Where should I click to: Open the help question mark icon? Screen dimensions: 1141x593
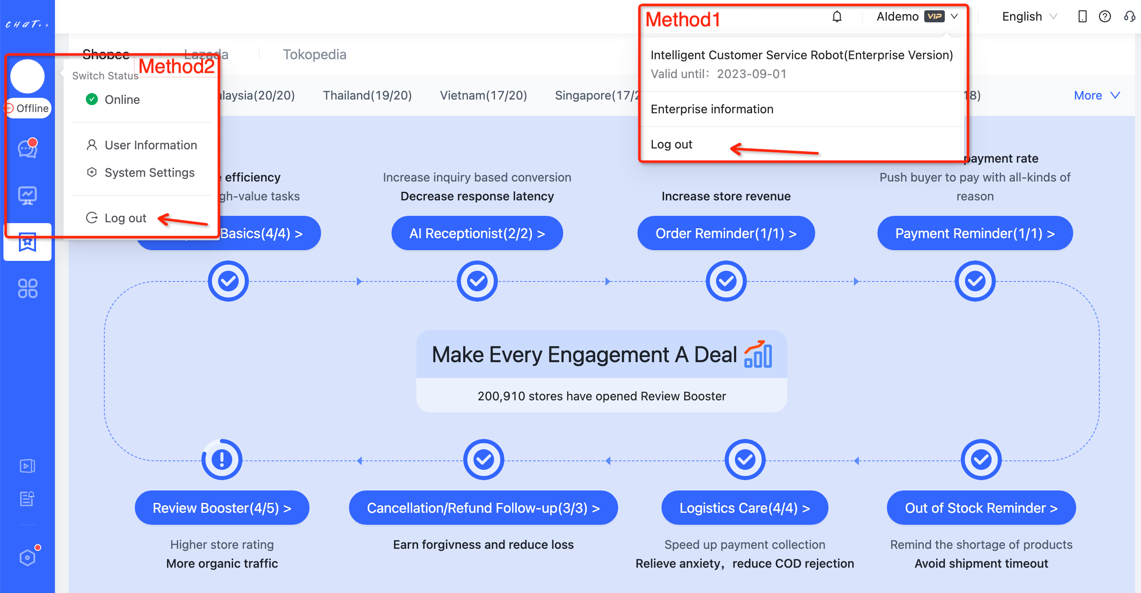click(x=1104, y=17)
